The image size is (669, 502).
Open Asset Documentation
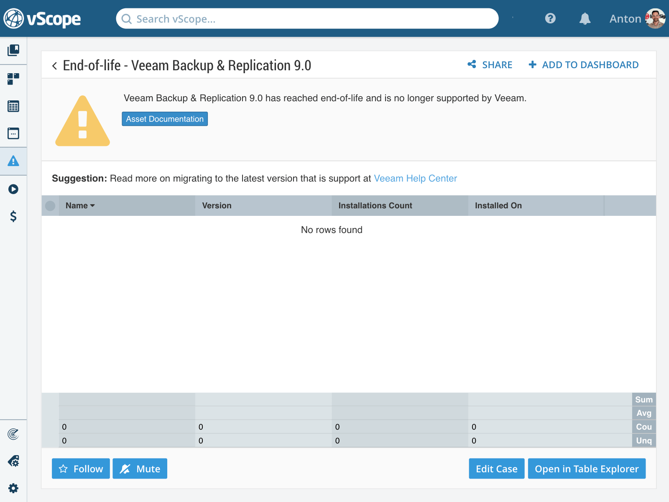pos(165,119)
